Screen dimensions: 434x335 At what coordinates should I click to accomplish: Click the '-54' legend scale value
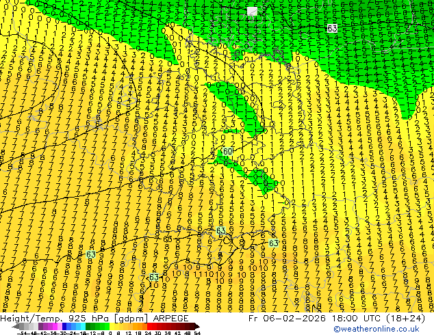tap(23, 333)
